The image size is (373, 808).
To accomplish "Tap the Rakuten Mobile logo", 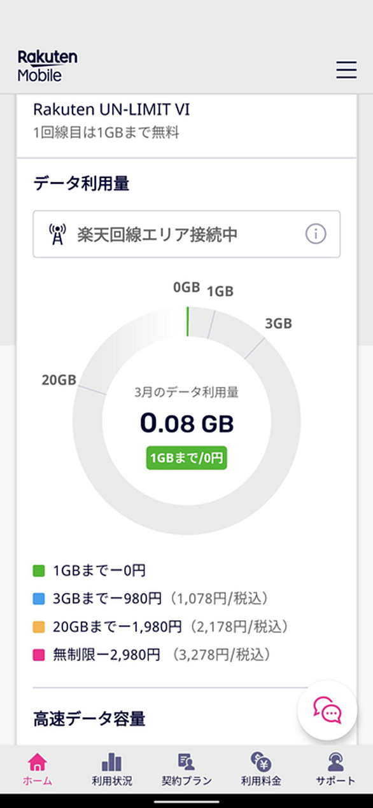I will coord(47,66).
